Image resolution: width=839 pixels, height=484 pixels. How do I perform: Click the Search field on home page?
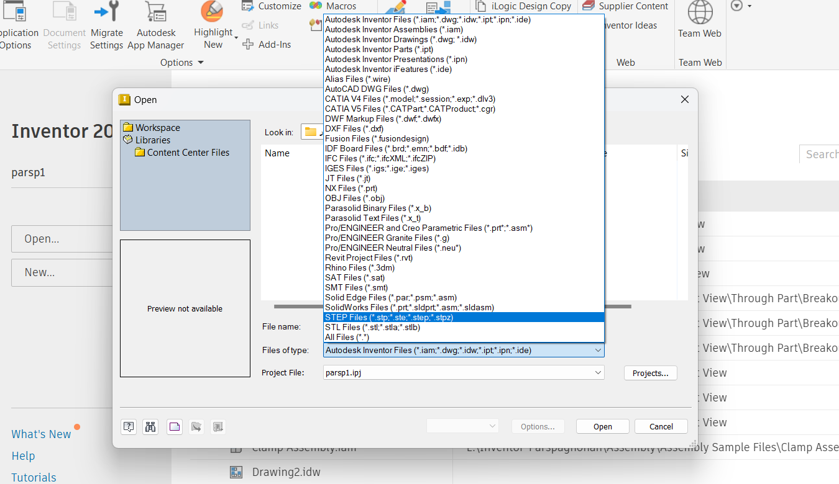819,154
